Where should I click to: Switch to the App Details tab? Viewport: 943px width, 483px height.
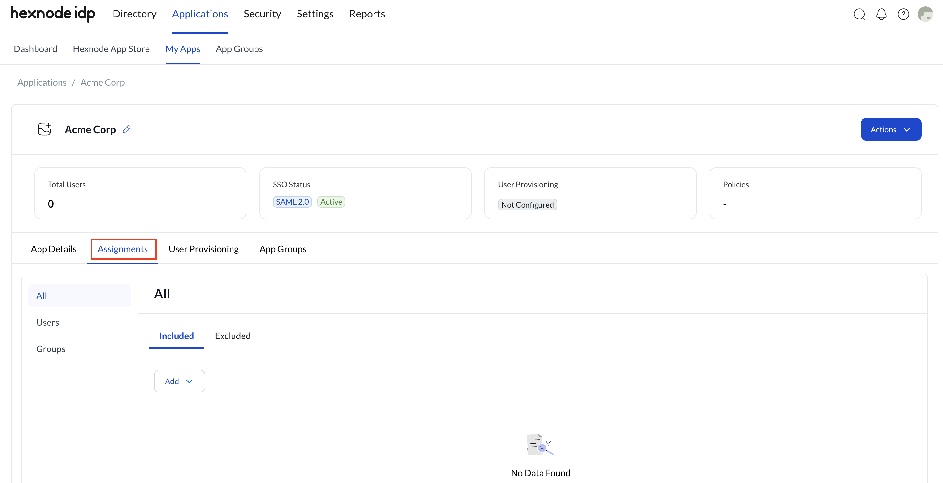click(x=54, y=249)
